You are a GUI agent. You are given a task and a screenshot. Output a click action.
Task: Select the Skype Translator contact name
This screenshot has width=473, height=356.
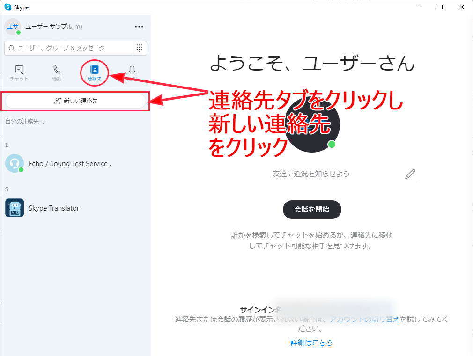pyautogui.click(x=54, y=208)
